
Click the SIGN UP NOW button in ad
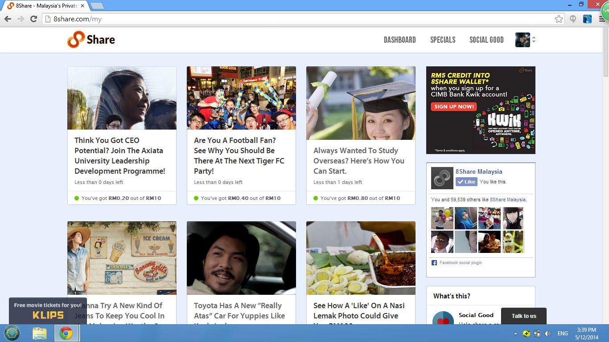pyautogui.click(x=454, y=106)
